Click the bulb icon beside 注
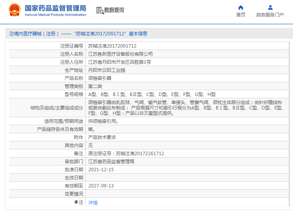The width and height of the screenshot is (293, 212). click(x=76, y=202)
